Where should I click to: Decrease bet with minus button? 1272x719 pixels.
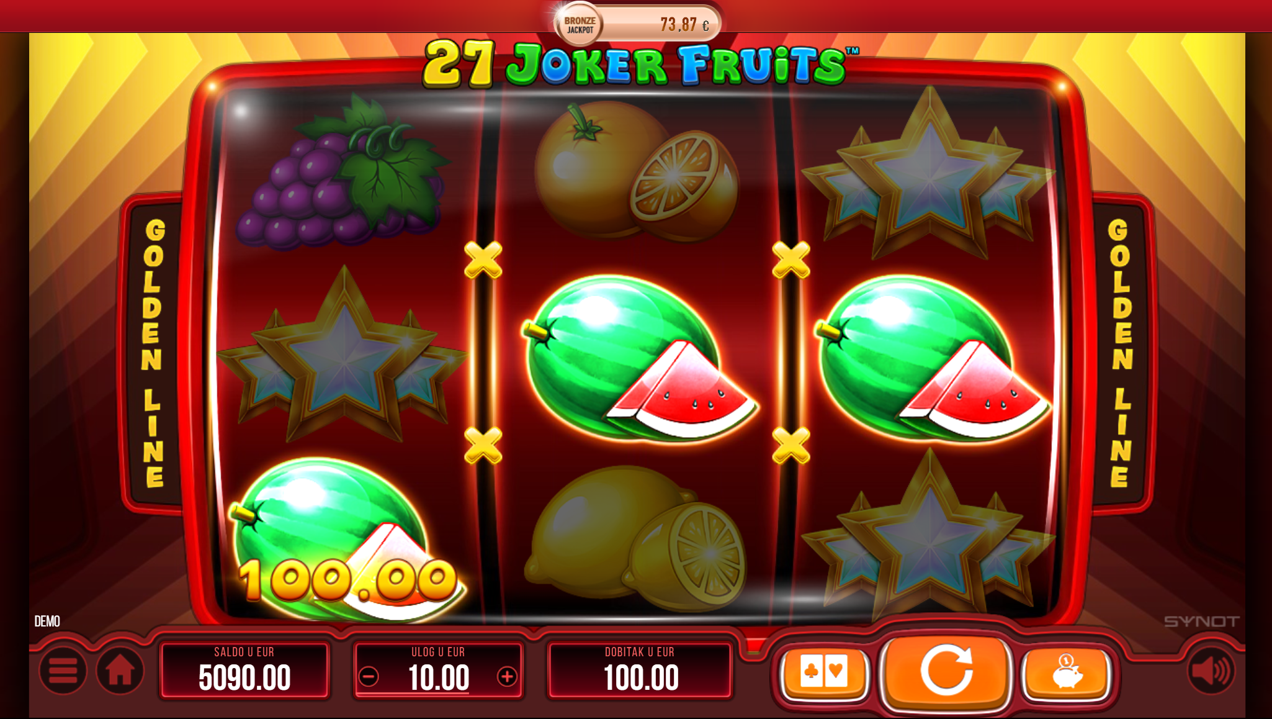[369, 677]
